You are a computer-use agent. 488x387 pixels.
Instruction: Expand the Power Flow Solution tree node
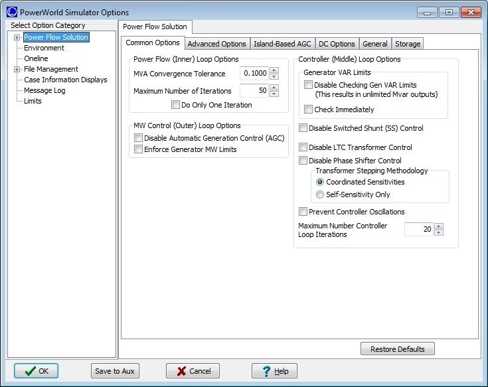point(17,37)
